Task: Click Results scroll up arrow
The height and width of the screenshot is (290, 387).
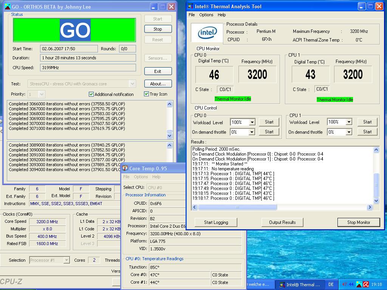Action: coord(376,150)
